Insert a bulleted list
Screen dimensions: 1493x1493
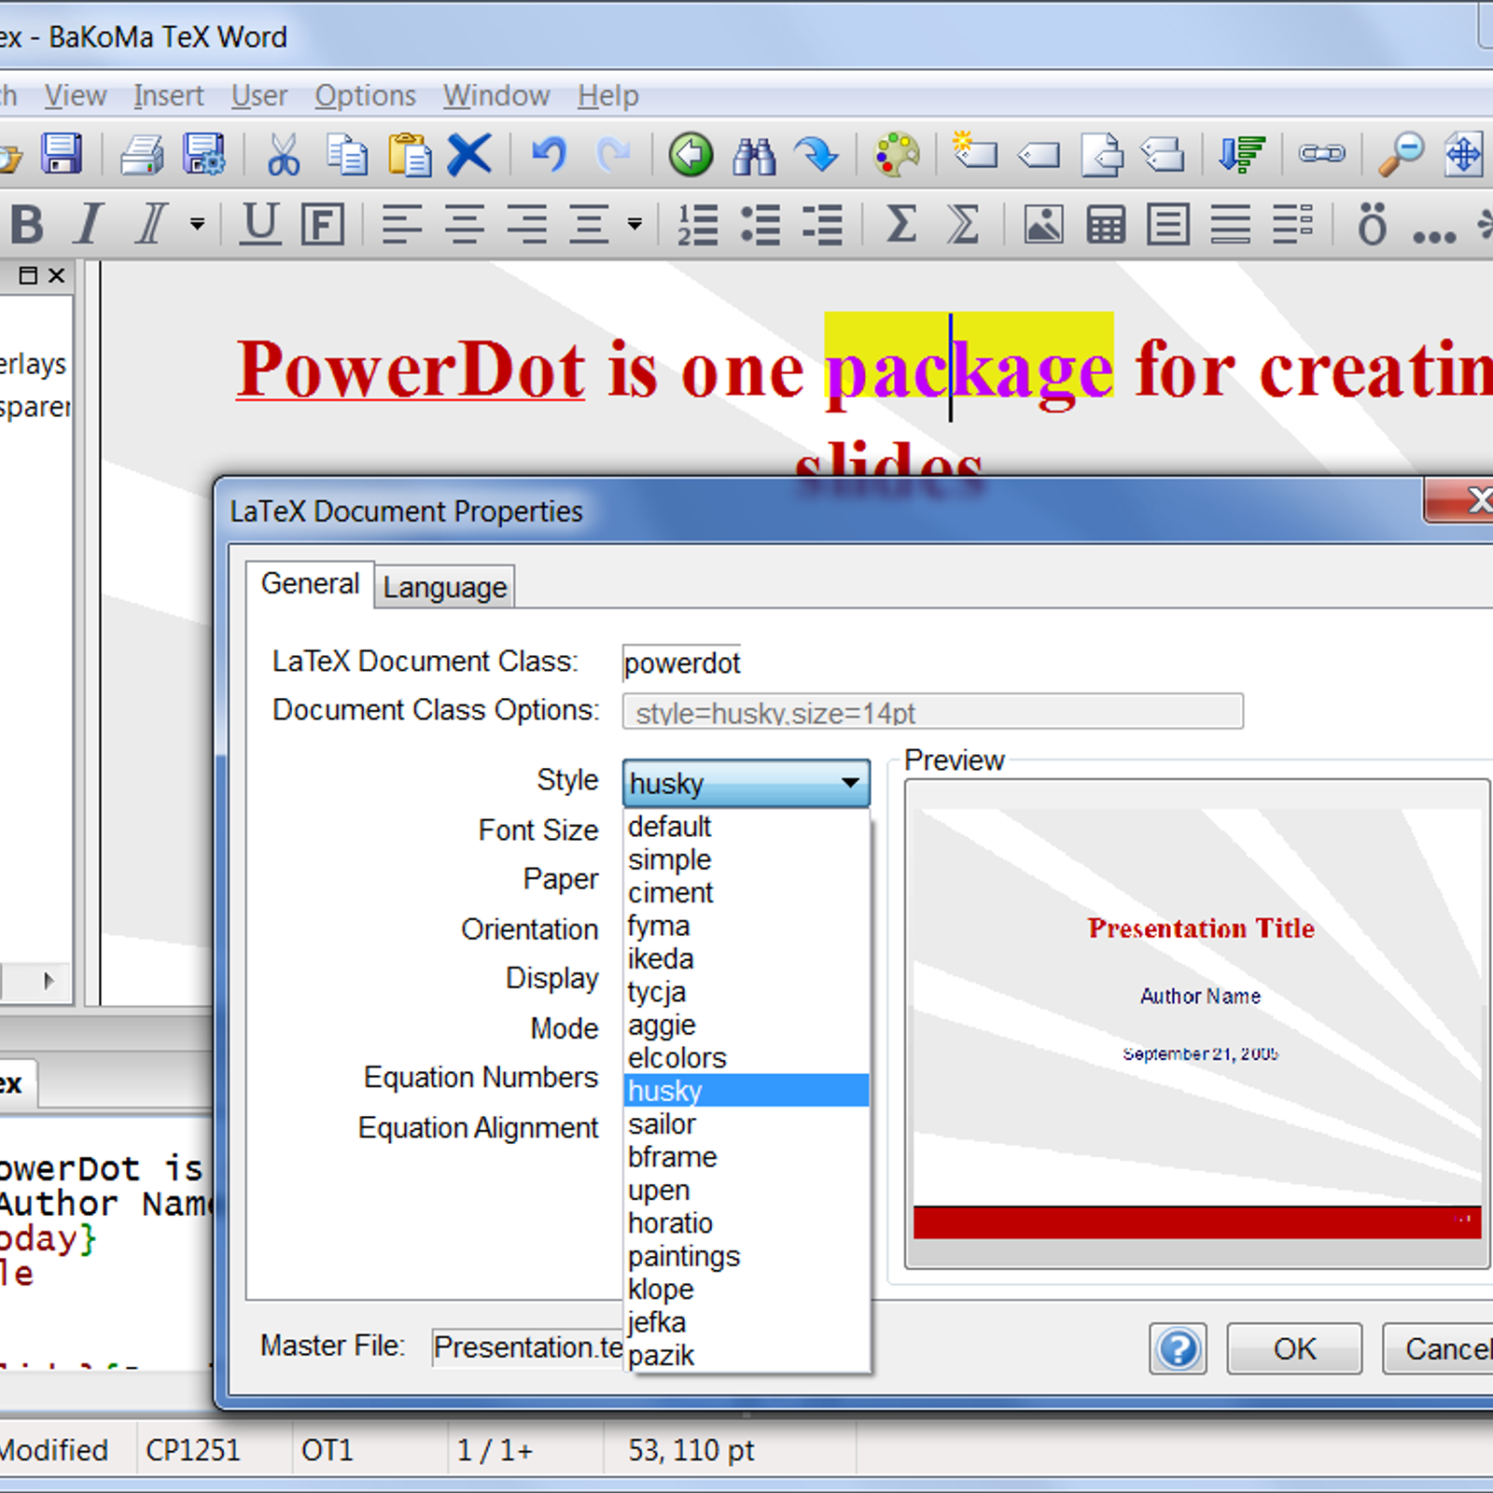coord(760,225)
